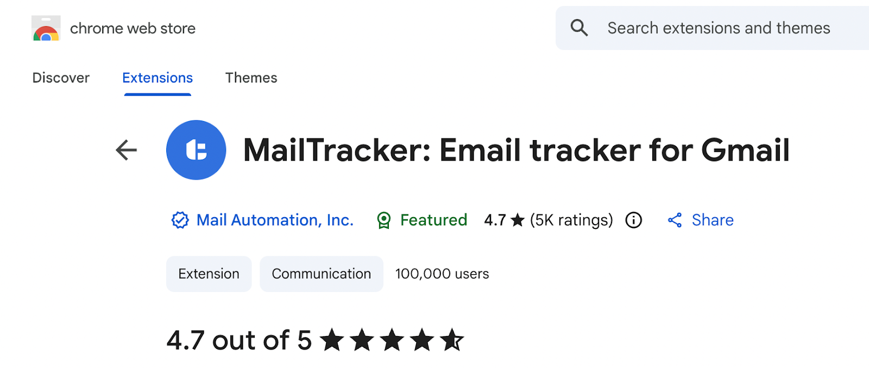Click the Communication category chip

(321, 274)
